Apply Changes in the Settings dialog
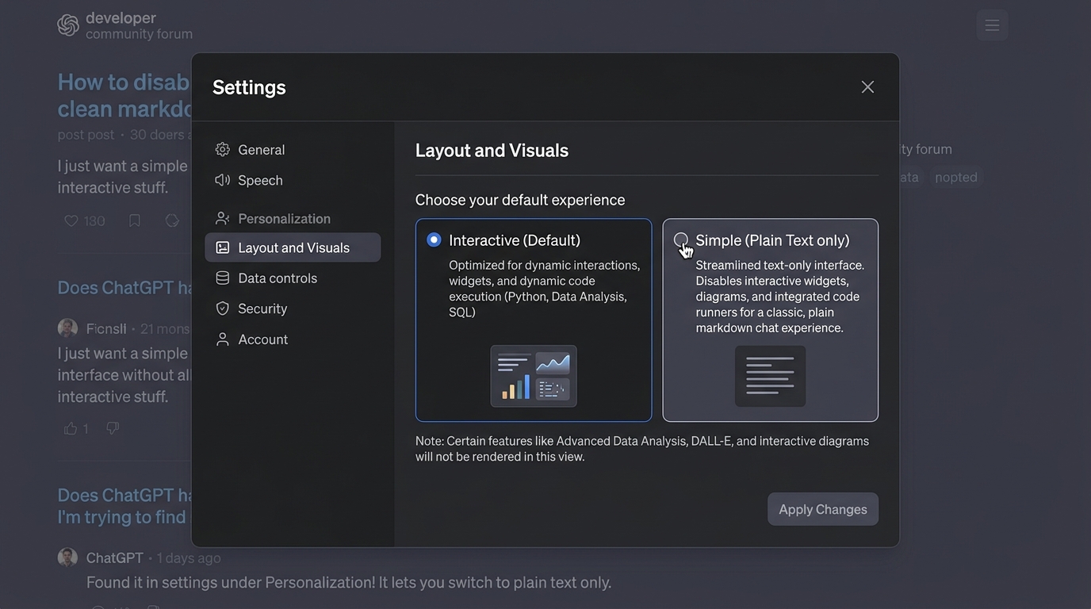This screenshot has height=609, width=1091. click(823, 509)
